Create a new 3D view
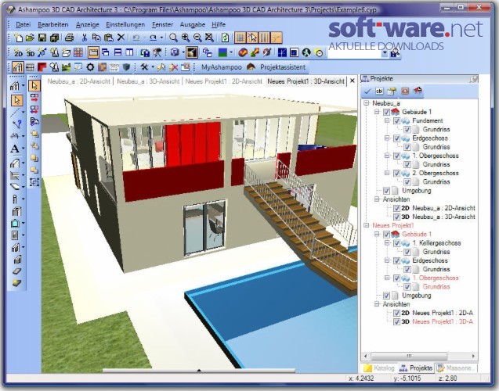The width and height of the screenshot is (499, 391). pyautogui.click(x=31, y=52)
